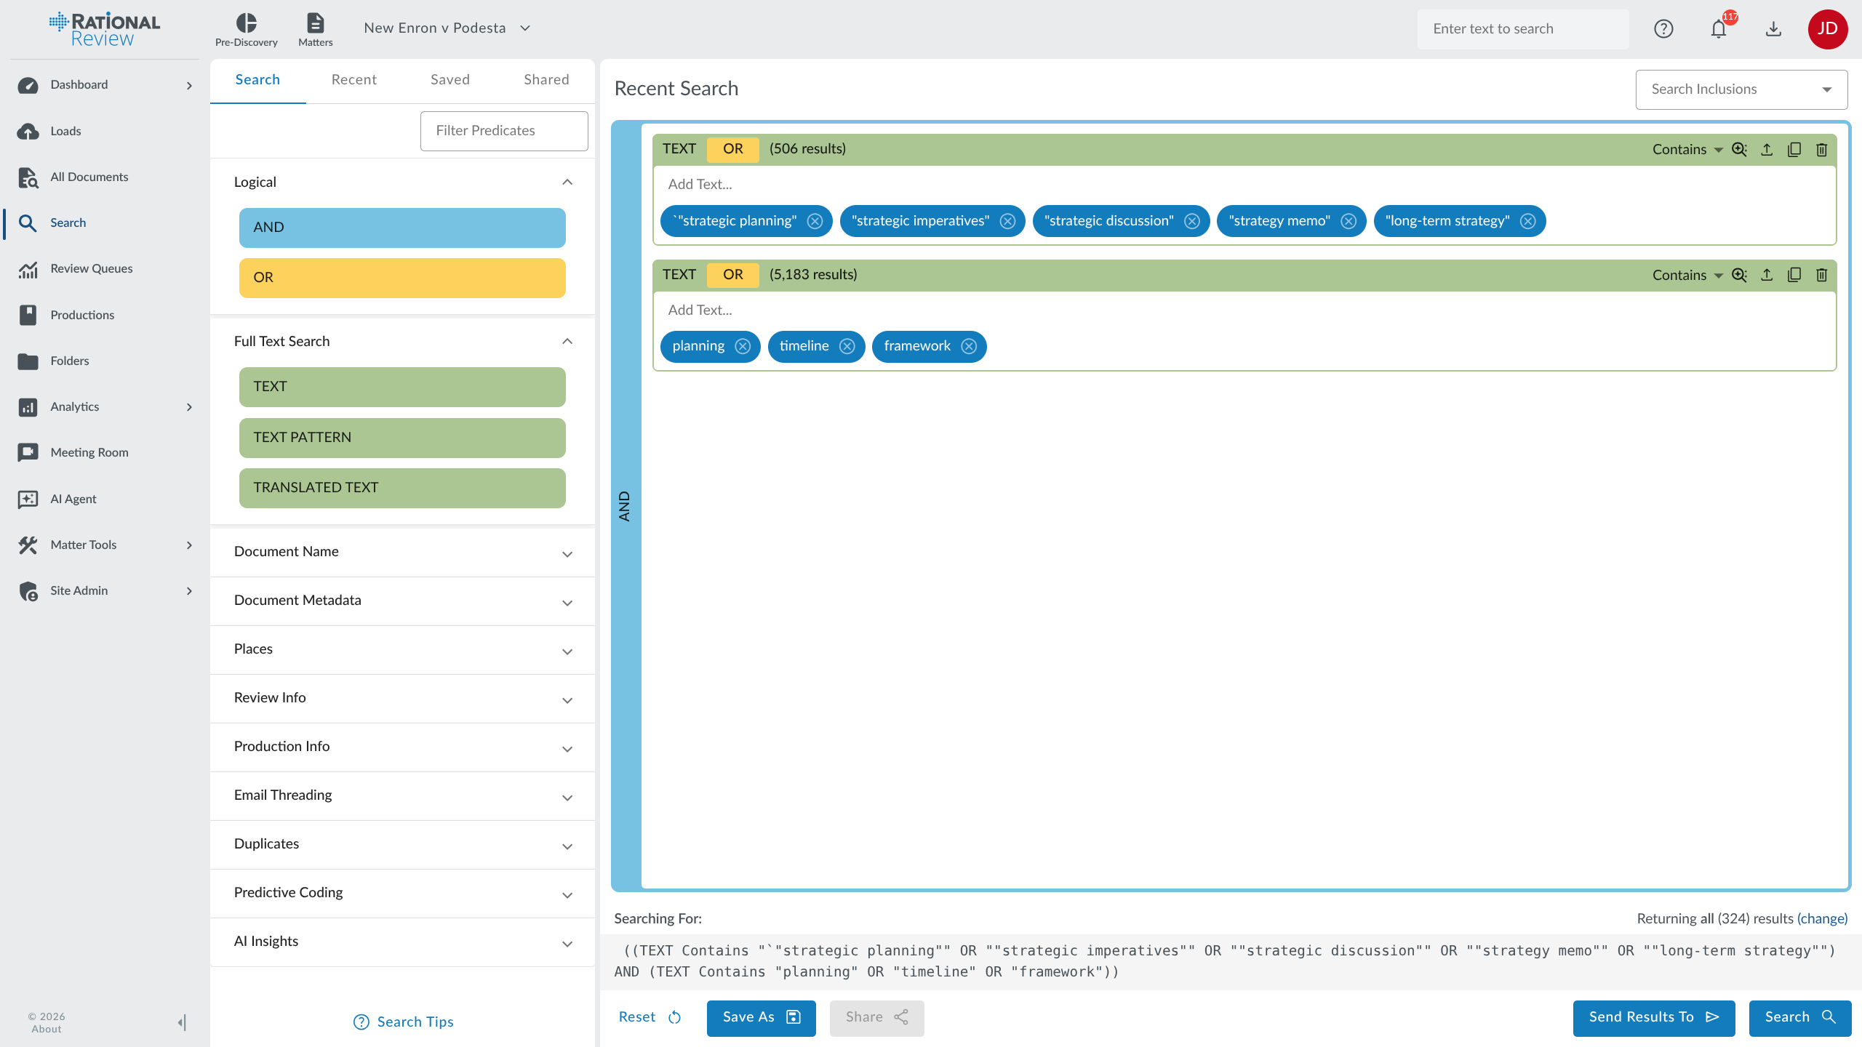Remove the timeline term chip

[847, 347]
